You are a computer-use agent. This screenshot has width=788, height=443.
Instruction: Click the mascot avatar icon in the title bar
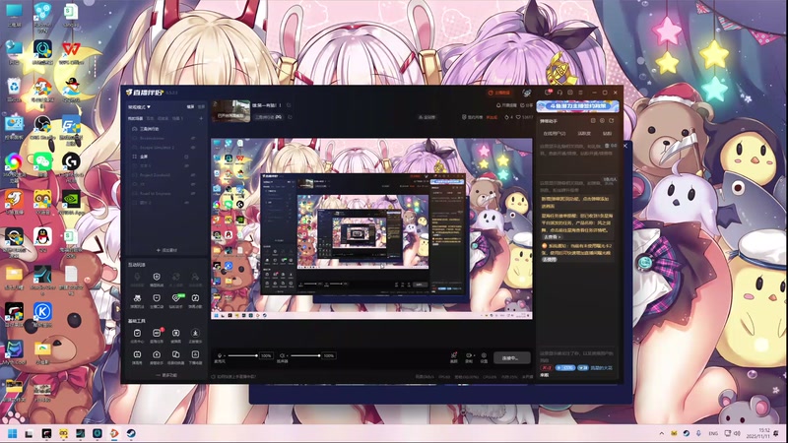(527, 93)
